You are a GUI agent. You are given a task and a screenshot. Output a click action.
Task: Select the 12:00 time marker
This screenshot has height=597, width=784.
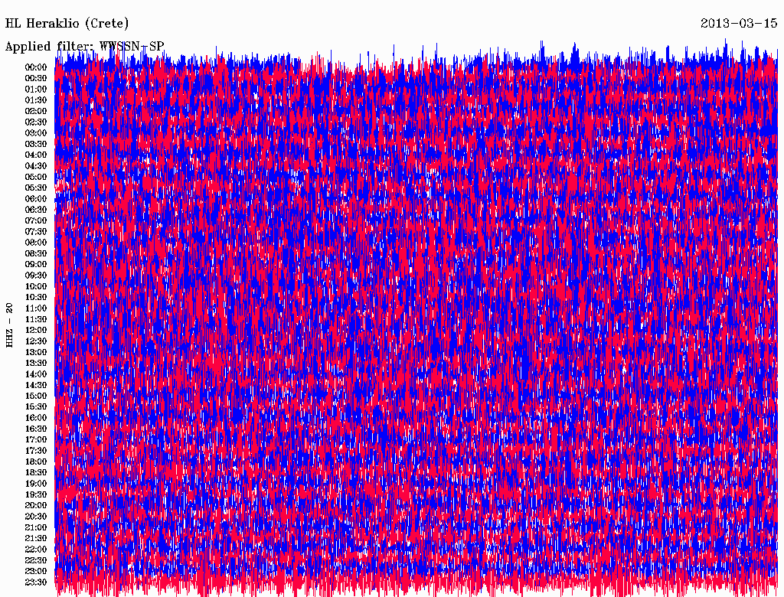pyautogui.click(x=36, y=331)
